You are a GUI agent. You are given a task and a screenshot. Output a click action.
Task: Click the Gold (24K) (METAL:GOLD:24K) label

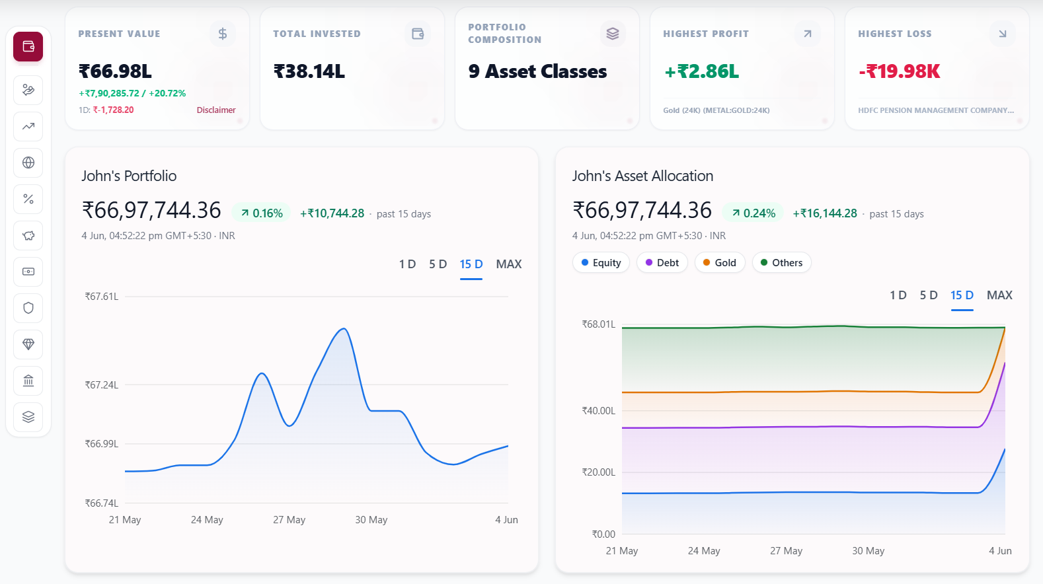[716, 110]
